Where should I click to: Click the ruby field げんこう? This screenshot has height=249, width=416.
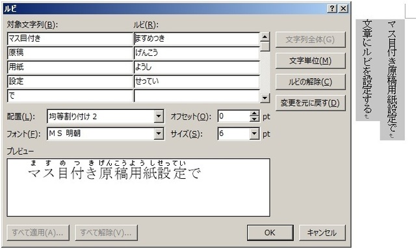pos(196,53)
